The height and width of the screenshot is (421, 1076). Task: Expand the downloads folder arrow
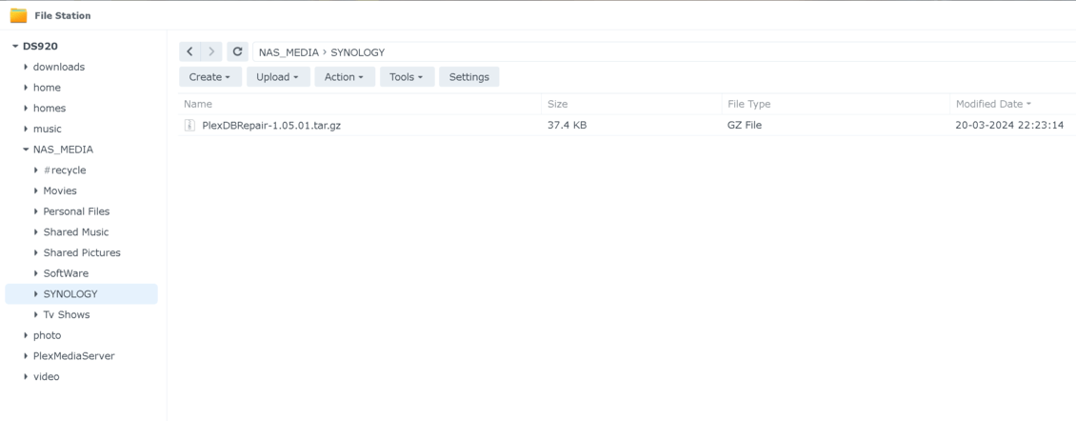(26, 67)
